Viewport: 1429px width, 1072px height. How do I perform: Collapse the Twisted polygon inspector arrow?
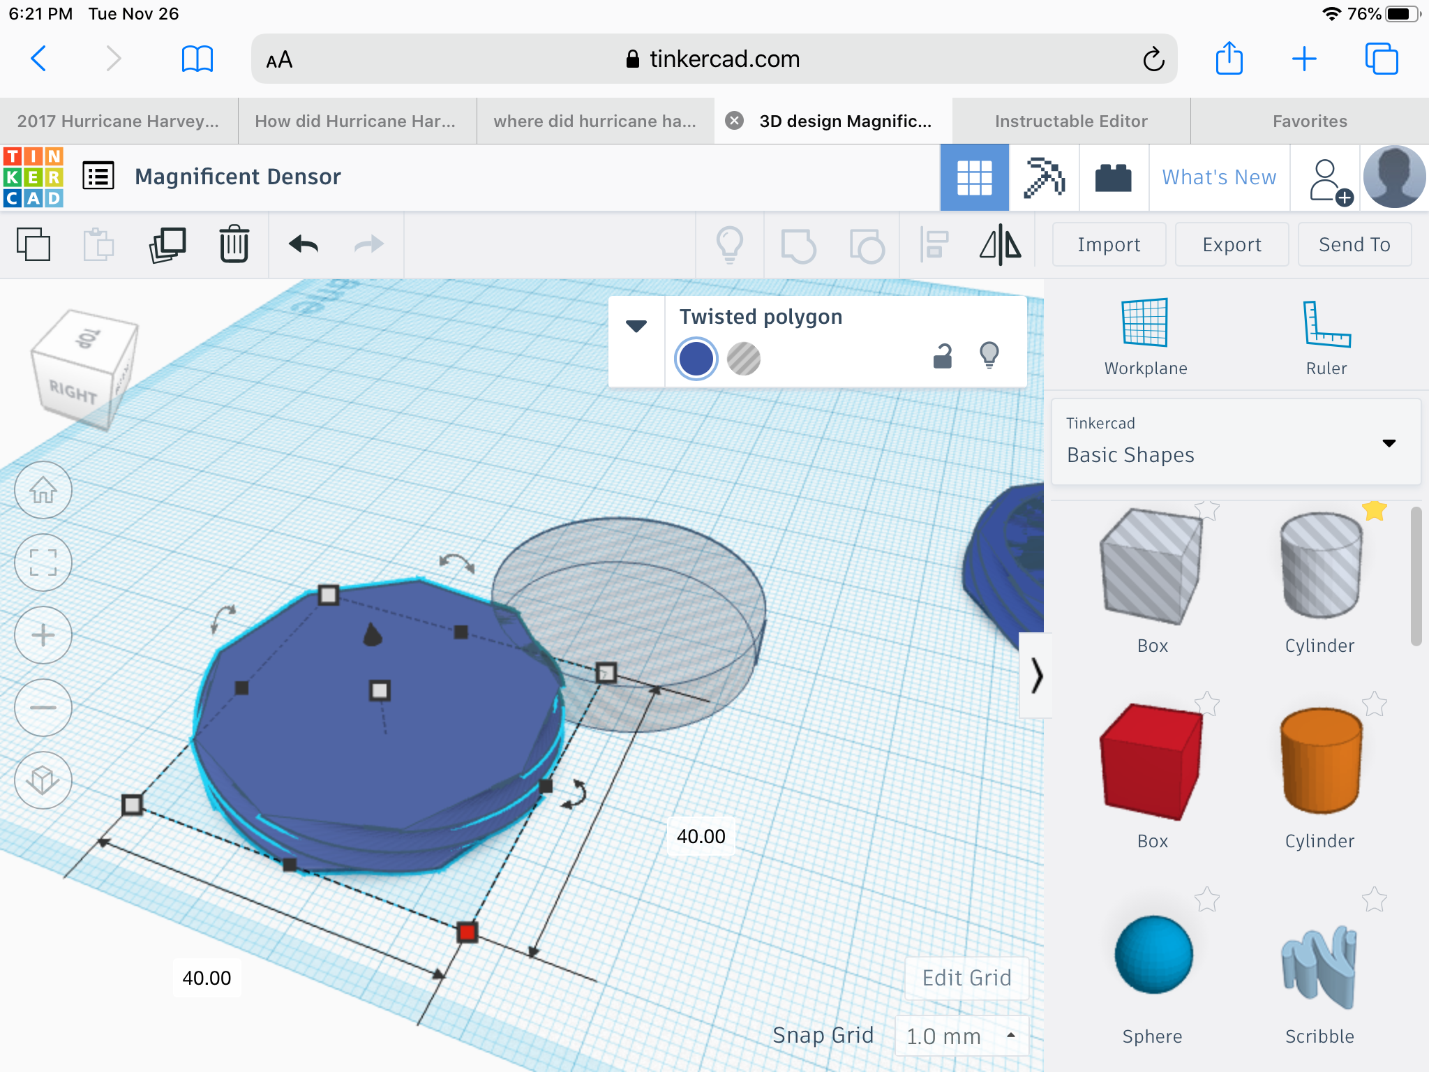[636, 326]
